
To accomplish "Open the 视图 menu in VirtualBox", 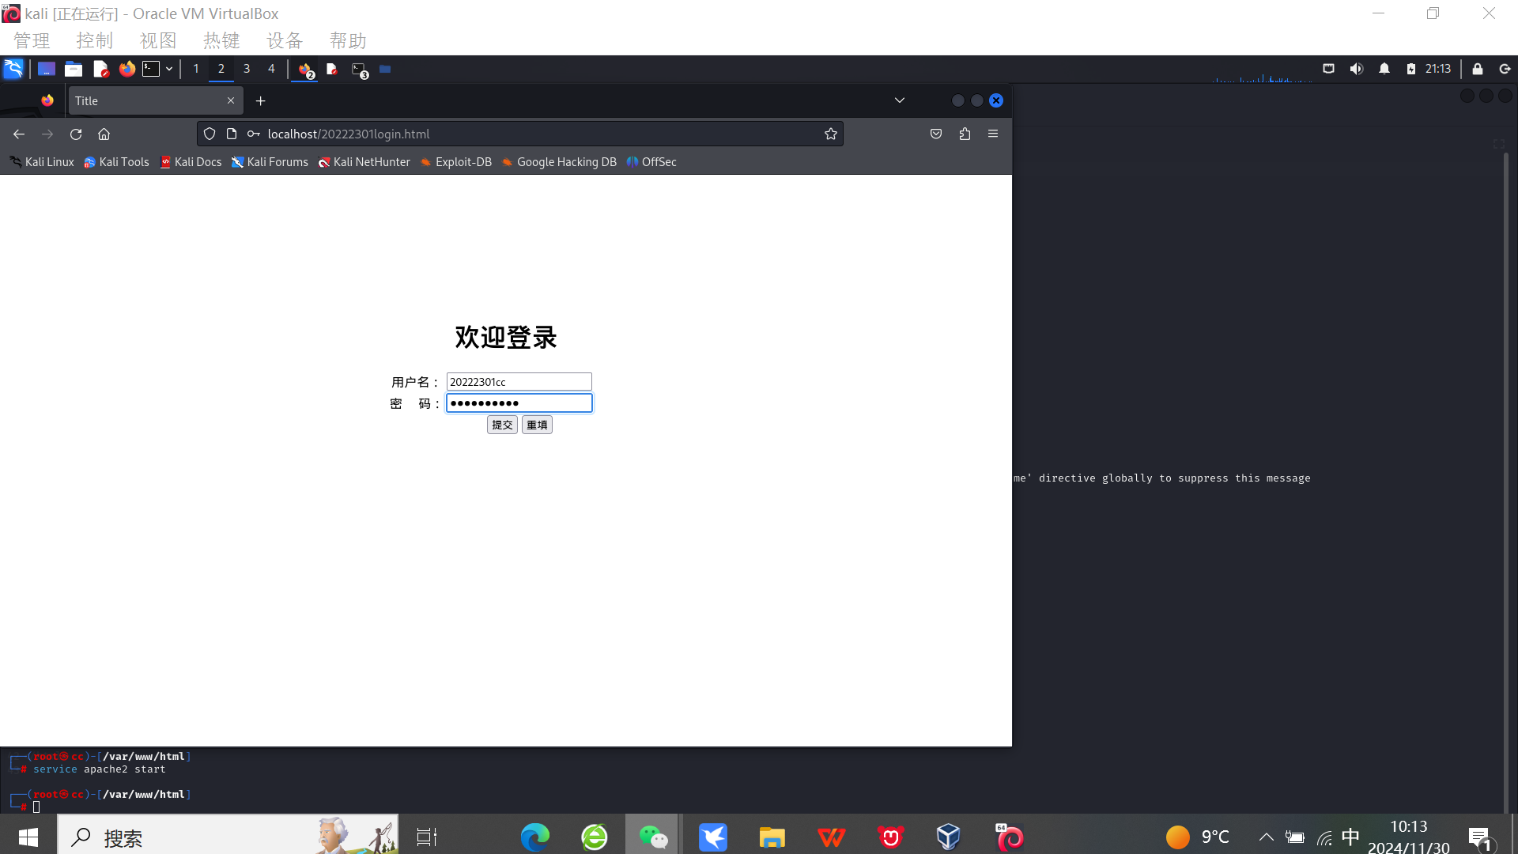I will pyautogui.click(x=158, y=40).
